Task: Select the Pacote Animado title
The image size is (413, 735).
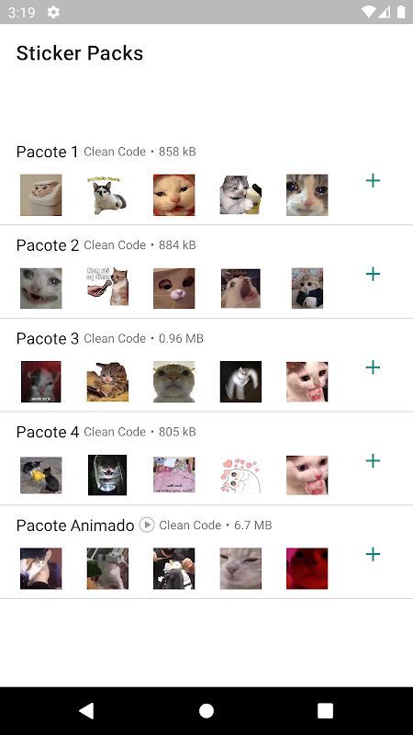Action: coord(75,526)
